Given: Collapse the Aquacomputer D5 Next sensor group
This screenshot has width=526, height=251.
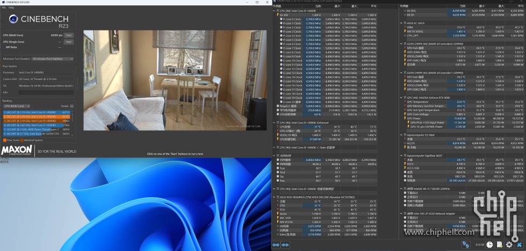Looking at the screenshot, I should 401,135.
